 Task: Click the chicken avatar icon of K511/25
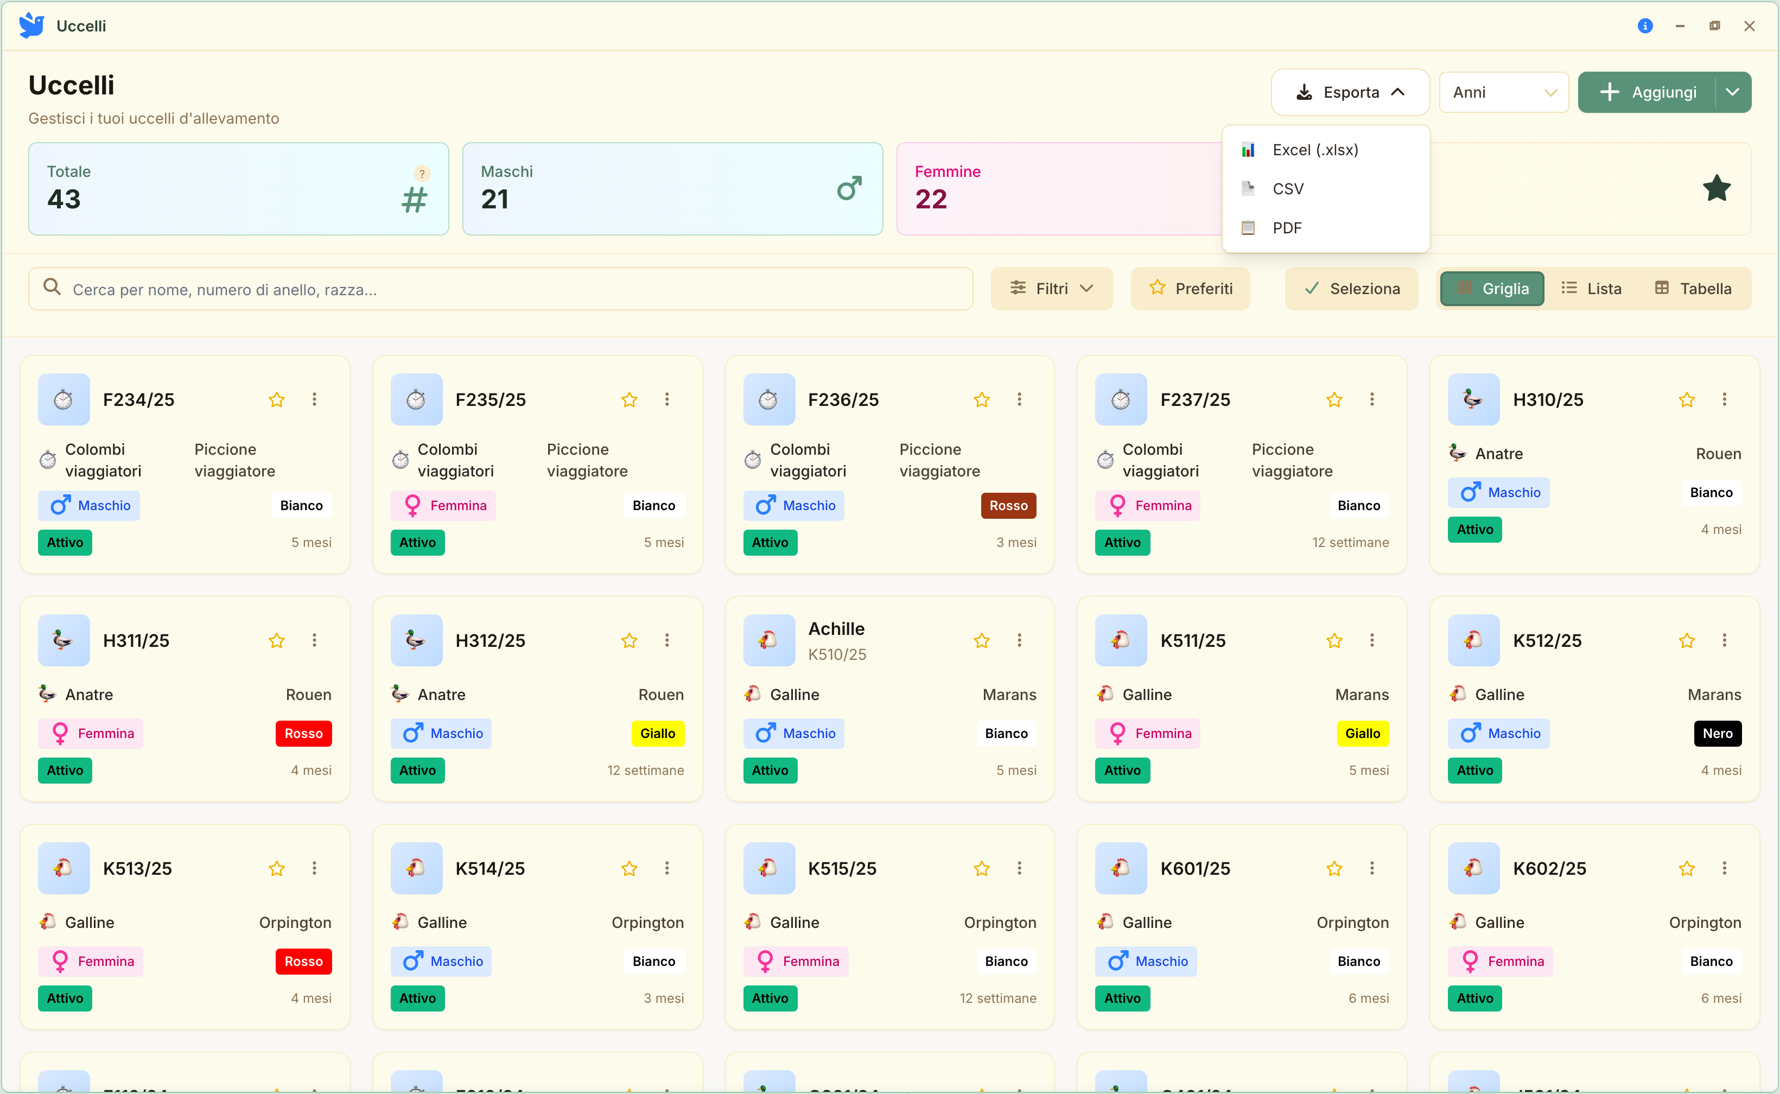click(x=1121, y=640)
